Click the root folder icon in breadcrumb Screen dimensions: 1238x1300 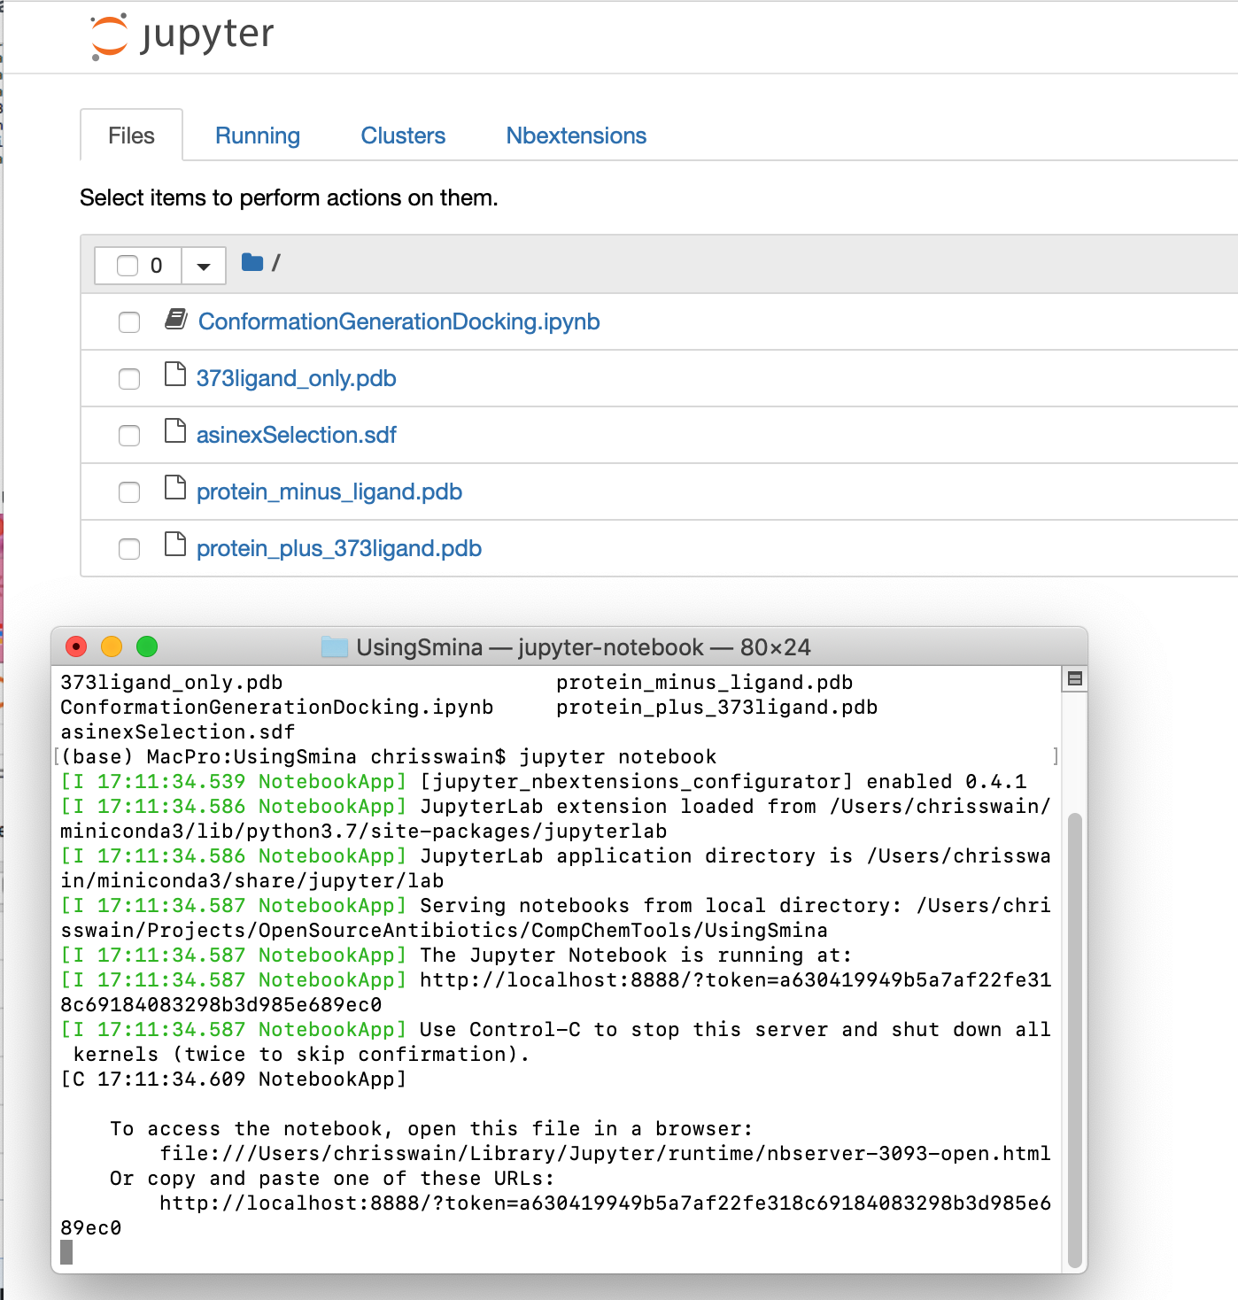(252, 262)
